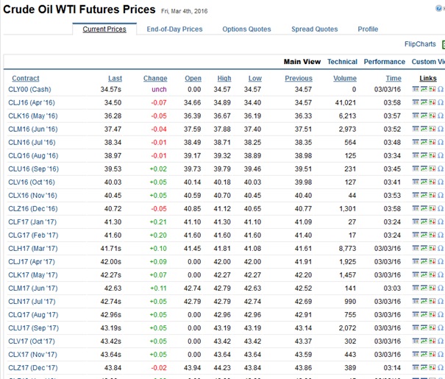Select the Technical view
Screen dimensions: 445x379
tap(342, 62)
